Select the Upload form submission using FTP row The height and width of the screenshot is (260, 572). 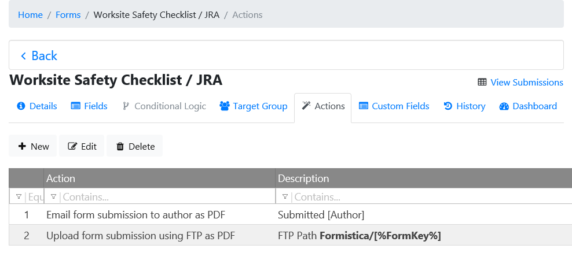[x=141, y=236]
